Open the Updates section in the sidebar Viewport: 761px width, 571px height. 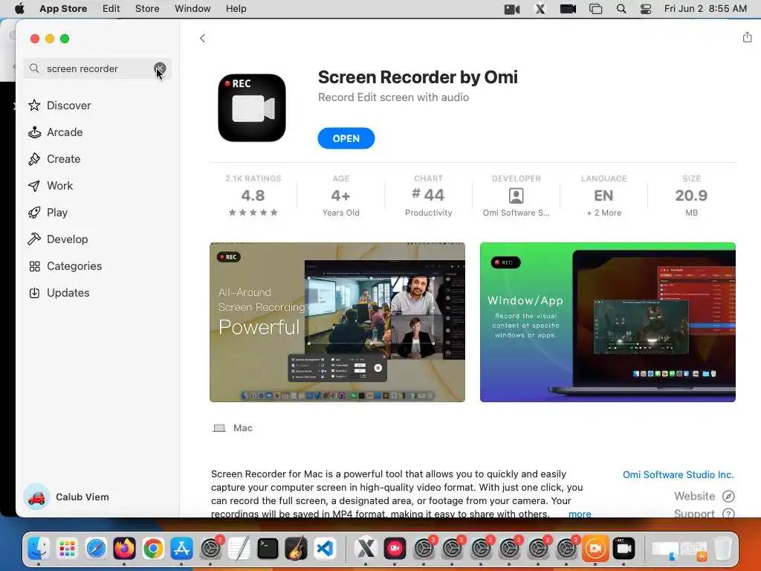[x=59, y=293]
